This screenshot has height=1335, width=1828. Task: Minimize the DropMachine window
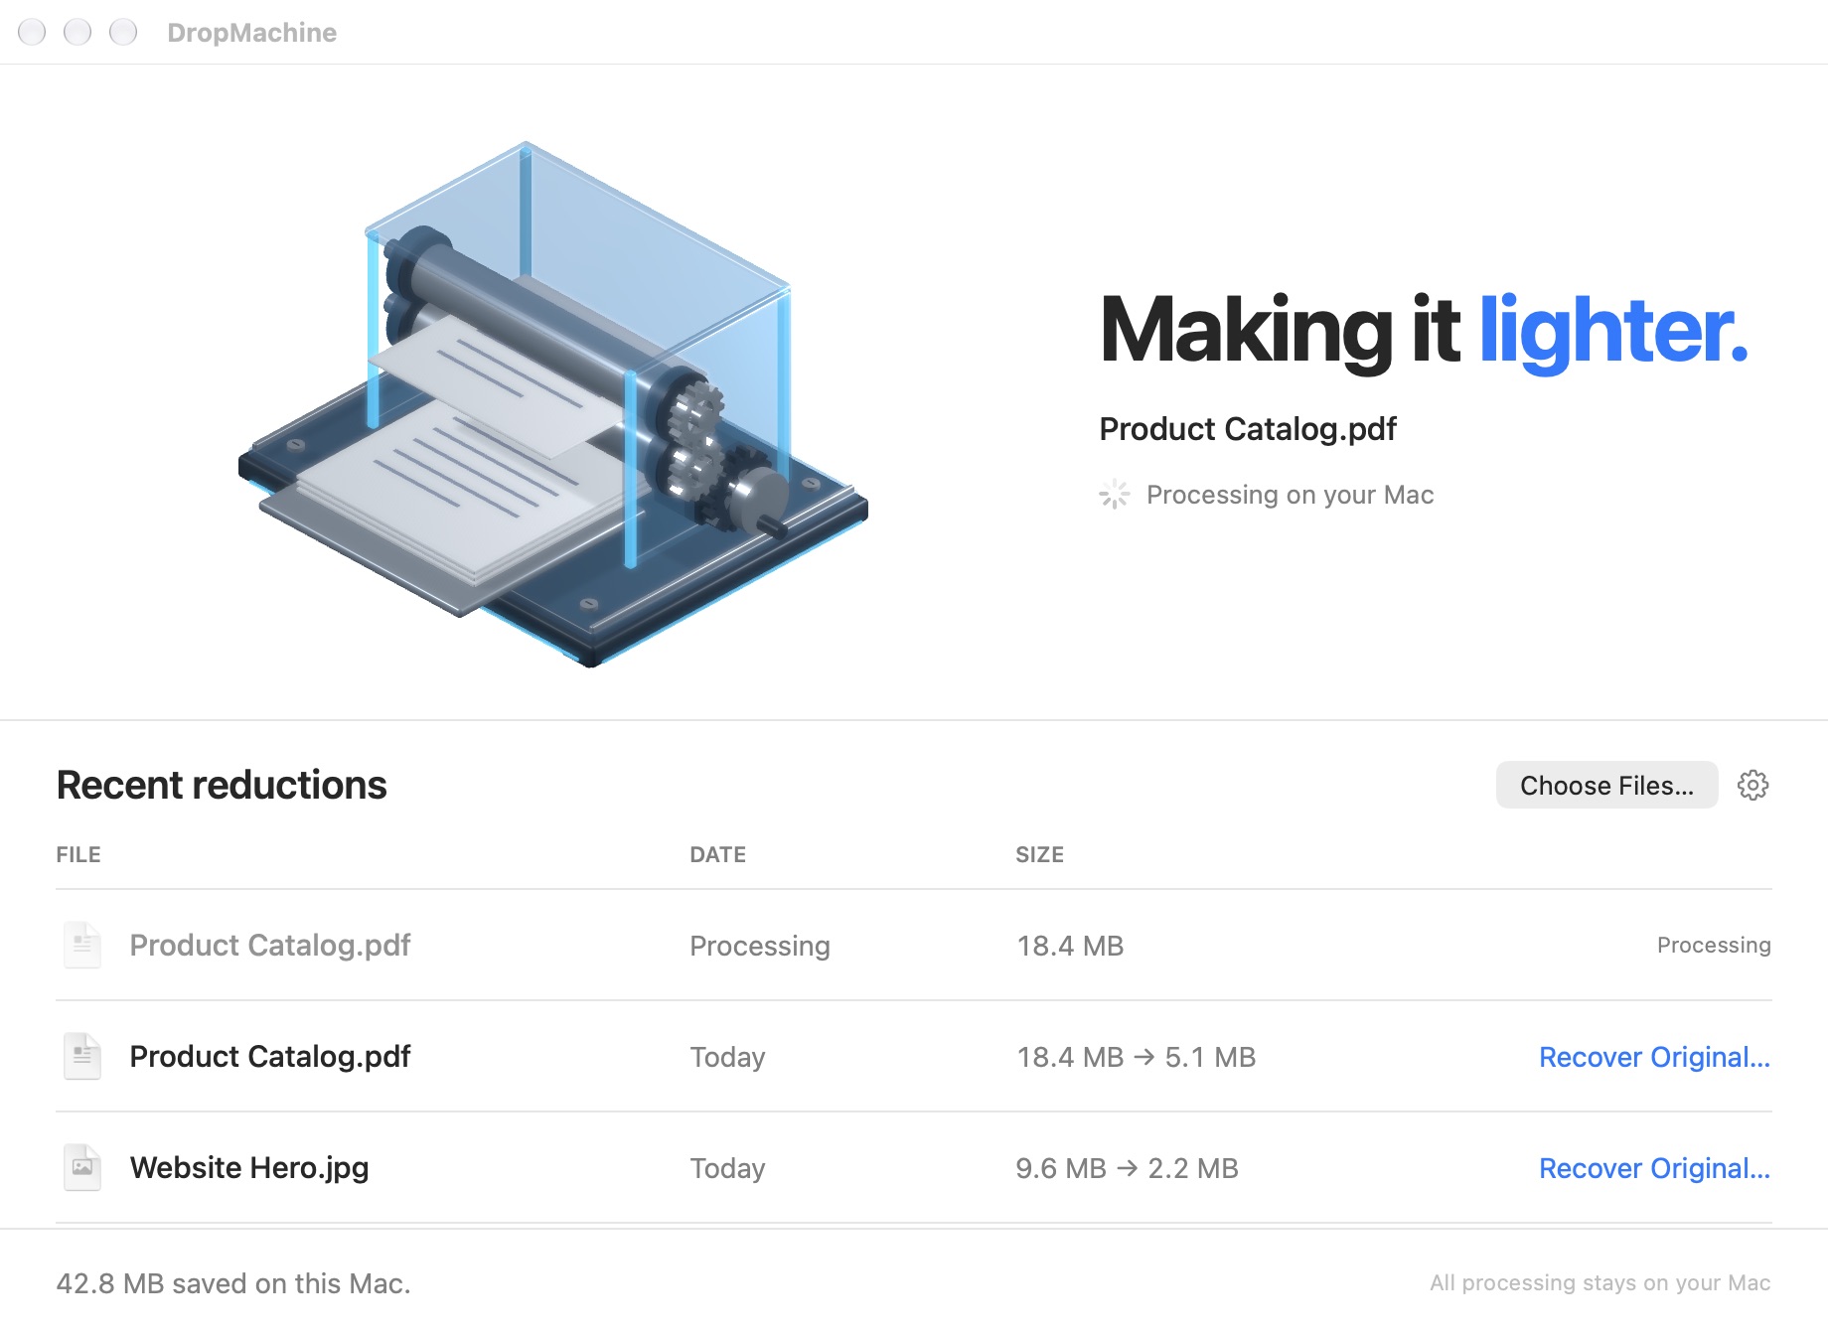[77, 32]
